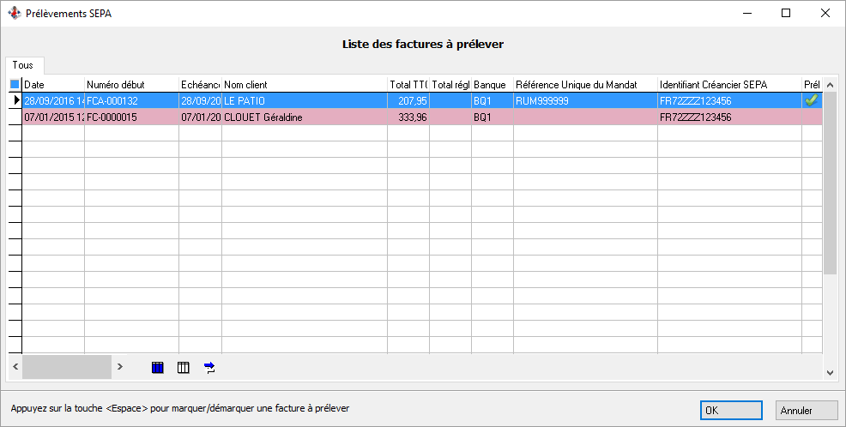This screenshot has height=427, width=846.
Task: Click the deselect-all columns icon (empty grid)
Action: click(x=183, y=367)
